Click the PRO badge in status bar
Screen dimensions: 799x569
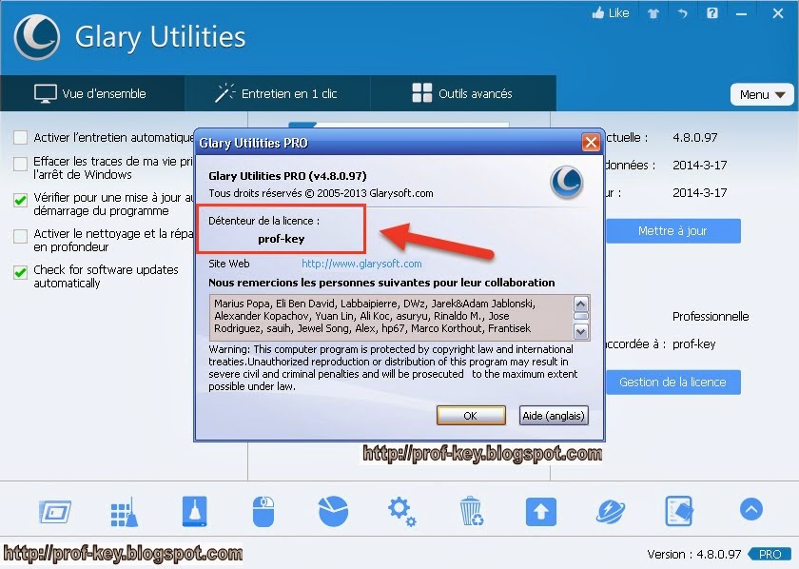point(770,554)
